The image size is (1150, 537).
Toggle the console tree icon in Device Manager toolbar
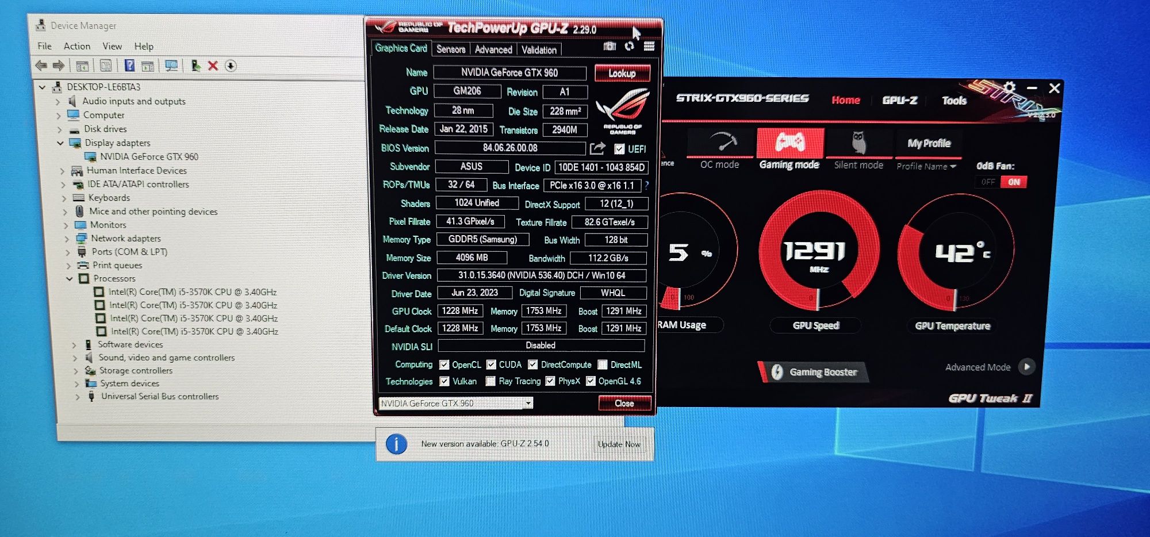point(82,66)
